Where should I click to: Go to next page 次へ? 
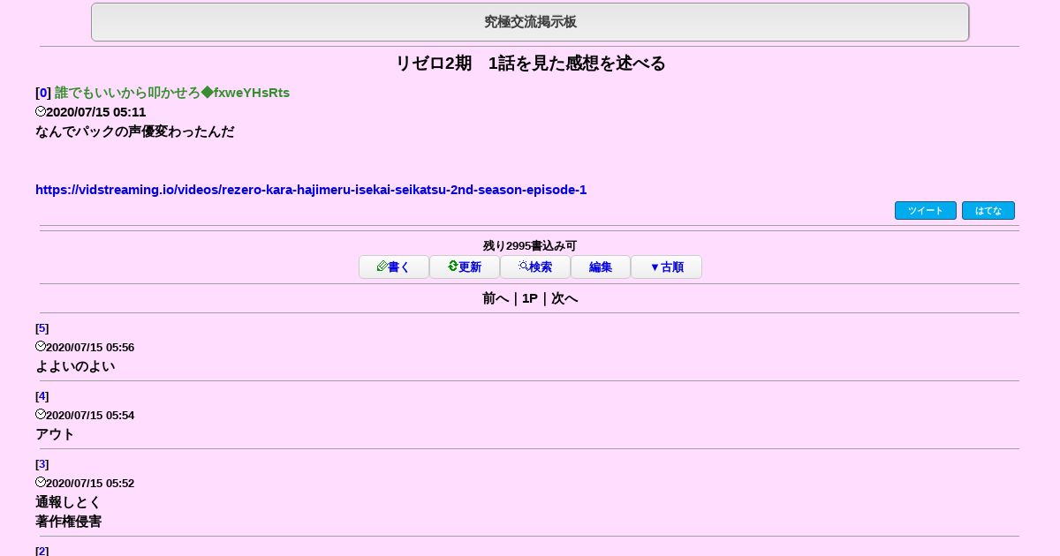564,298
